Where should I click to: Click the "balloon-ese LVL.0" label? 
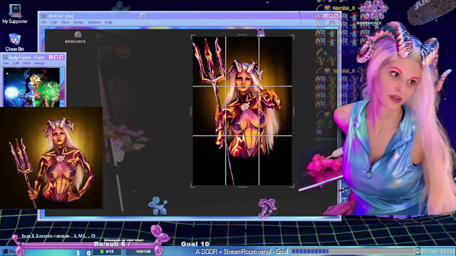click(x=58, y=236)
